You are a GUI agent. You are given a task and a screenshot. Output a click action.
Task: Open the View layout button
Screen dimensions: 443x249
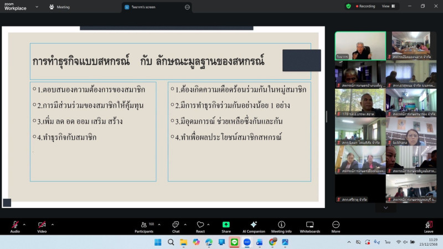pos(388,6)
